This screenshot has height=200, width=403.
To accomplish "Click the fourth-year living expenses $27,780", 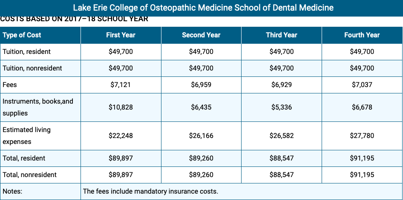I will (362, 135).
